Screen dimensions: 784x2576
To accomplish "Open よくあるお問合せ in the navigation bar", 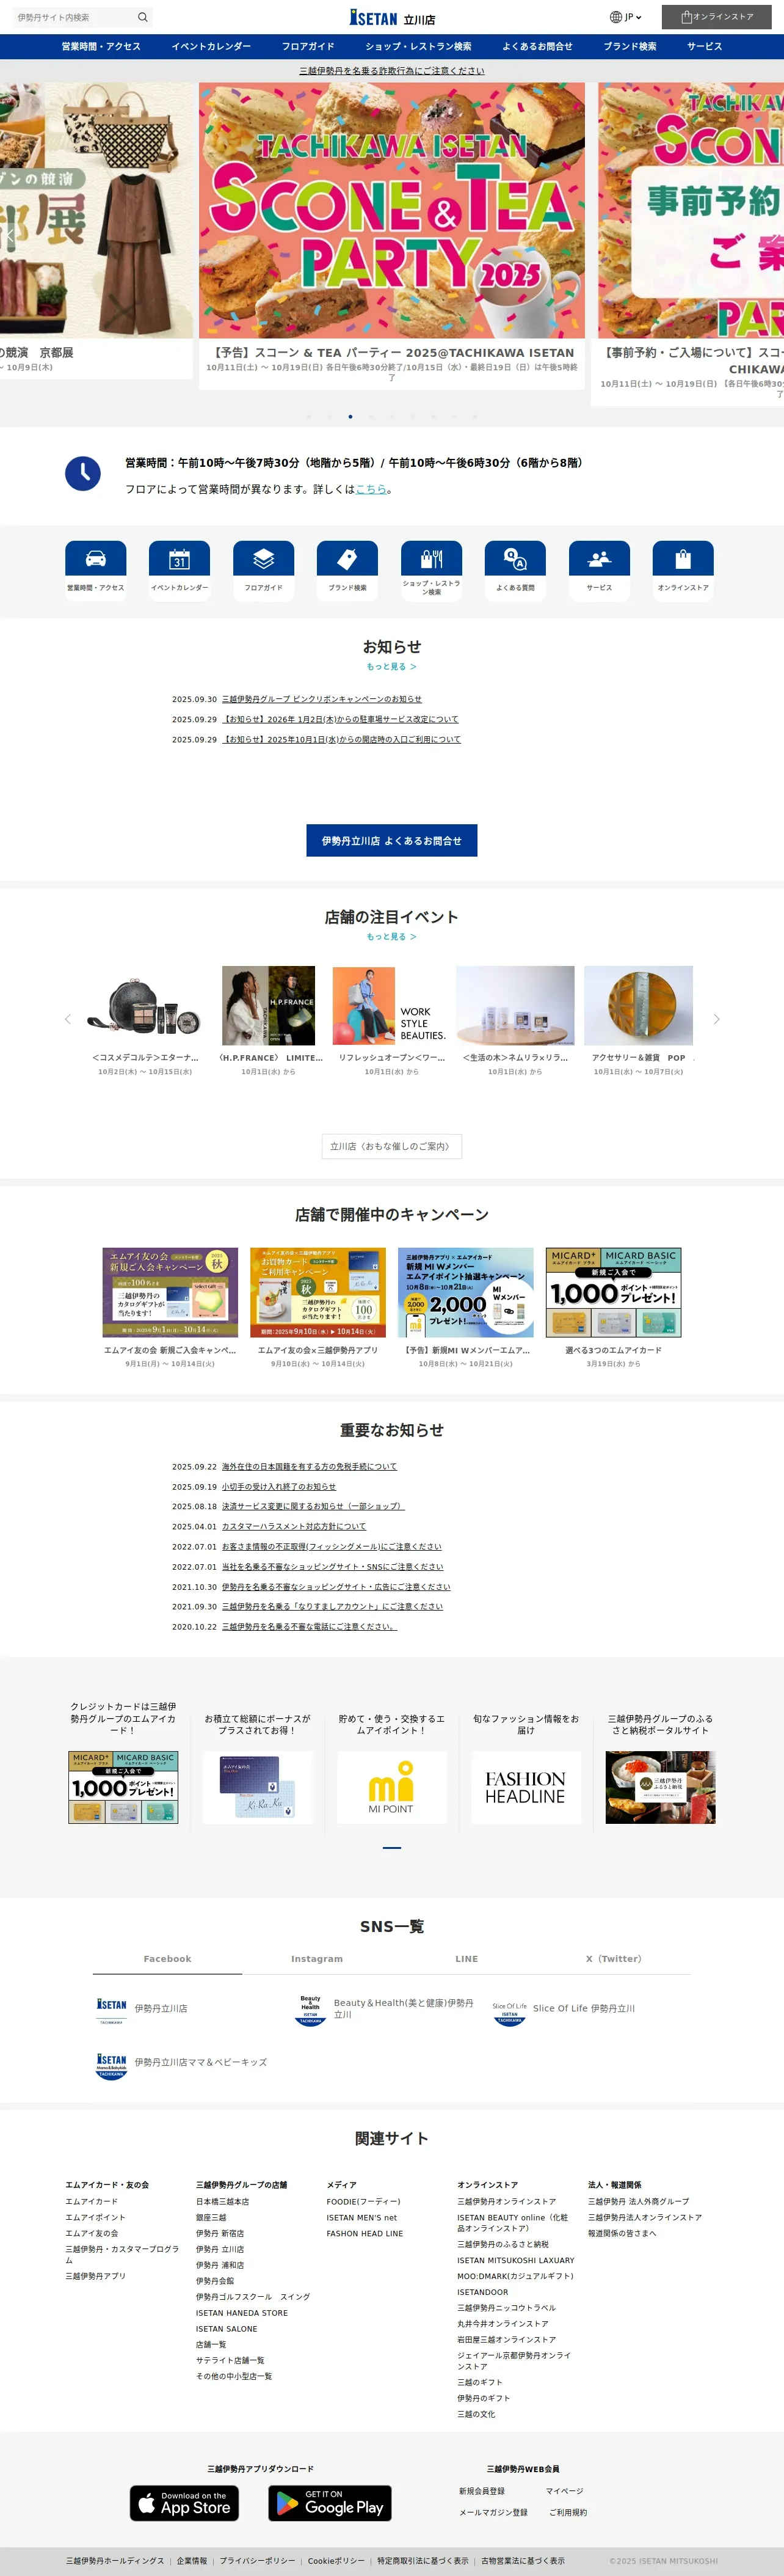I will (537, 46).
